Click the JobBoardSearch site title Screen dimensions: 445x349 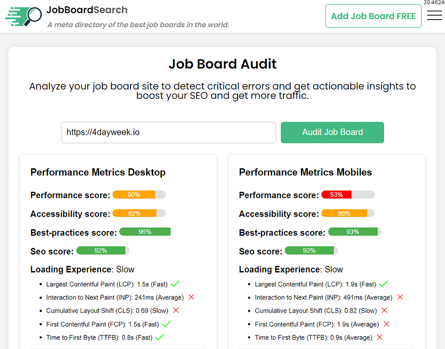(x=87, y=10)
